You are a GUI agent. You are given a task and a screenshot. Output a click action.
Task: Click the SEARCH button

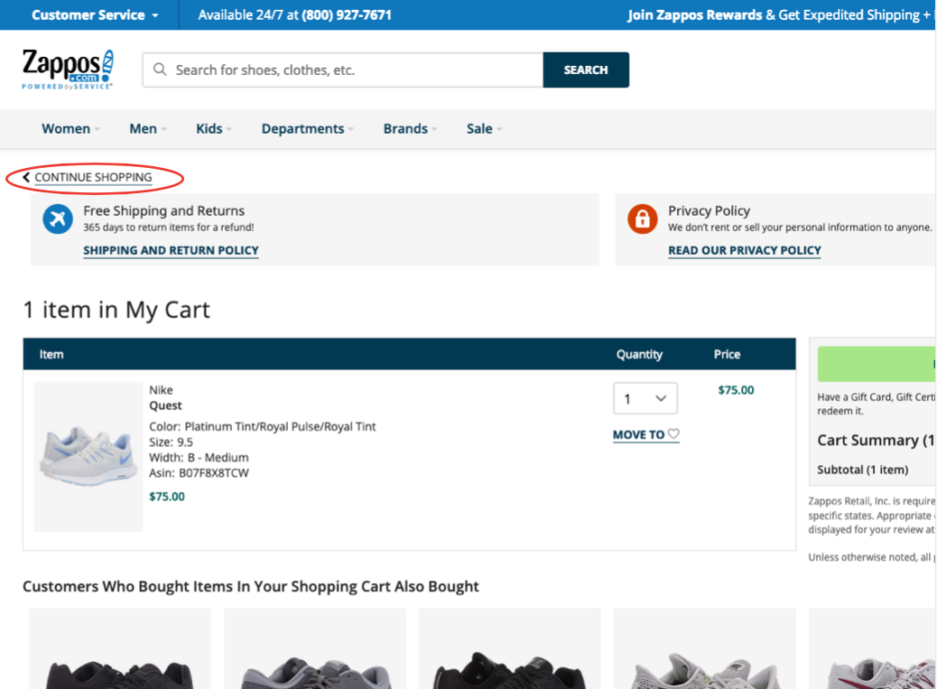pyautogui.click(x=586, y=70)
